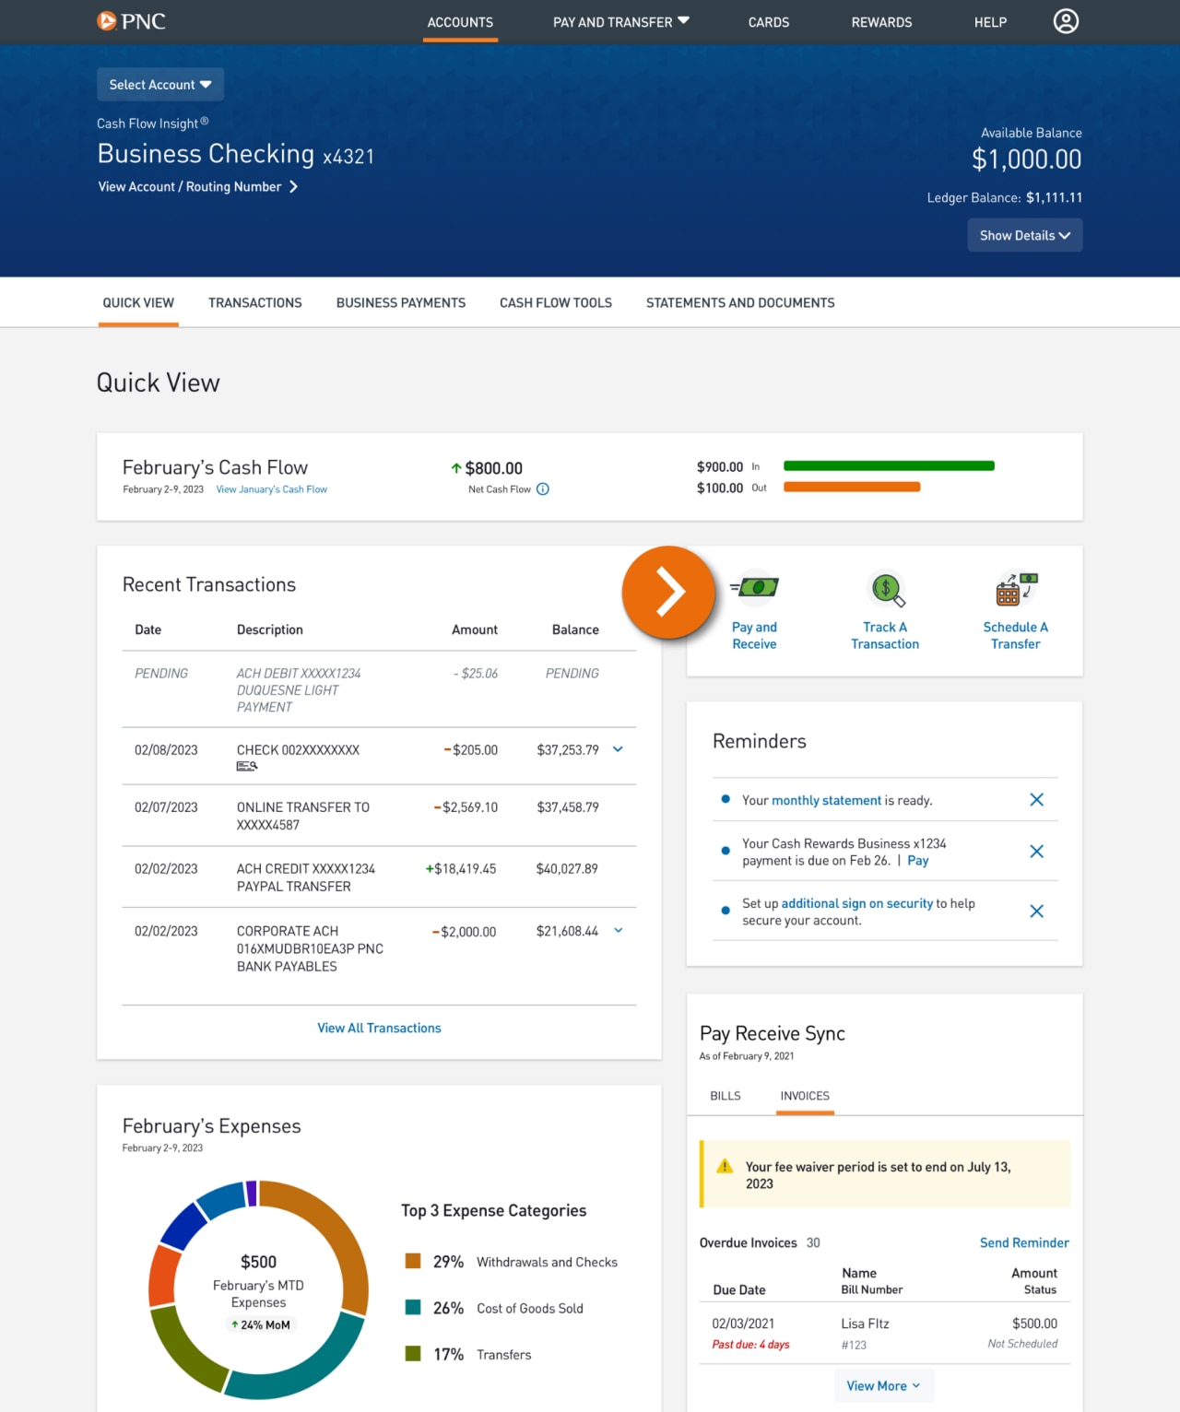Expand Show Details on account balance
The height and width of the screenshot is (1412, 1180).
pos(1024,235)
